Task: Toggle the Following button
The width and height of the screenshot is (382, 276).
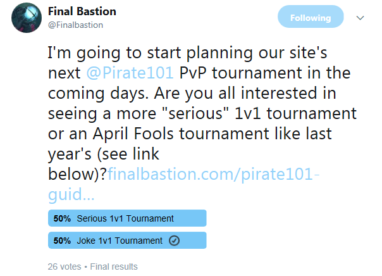Action: click(311, 16)
